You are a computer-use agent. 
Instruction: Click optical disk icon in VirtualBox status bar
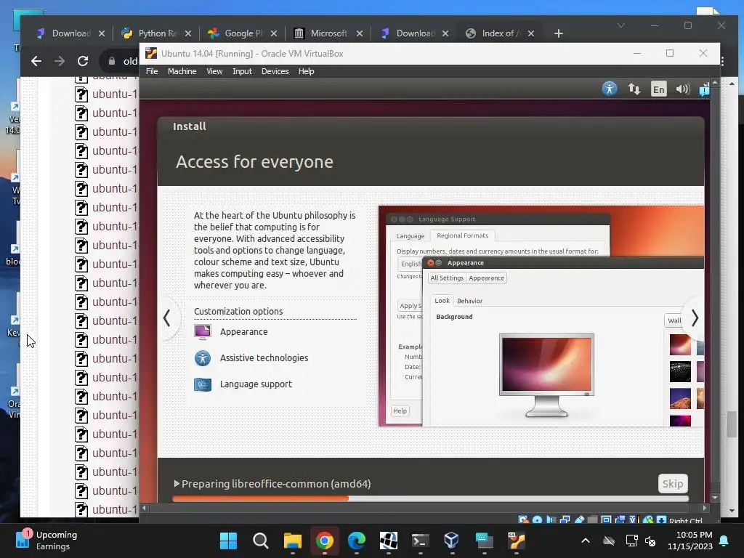pos(537,519)
